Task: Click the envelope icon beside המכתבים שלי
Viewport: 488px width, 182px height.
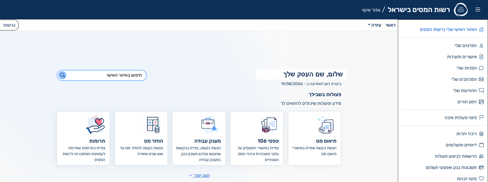Action: [482, 79]
